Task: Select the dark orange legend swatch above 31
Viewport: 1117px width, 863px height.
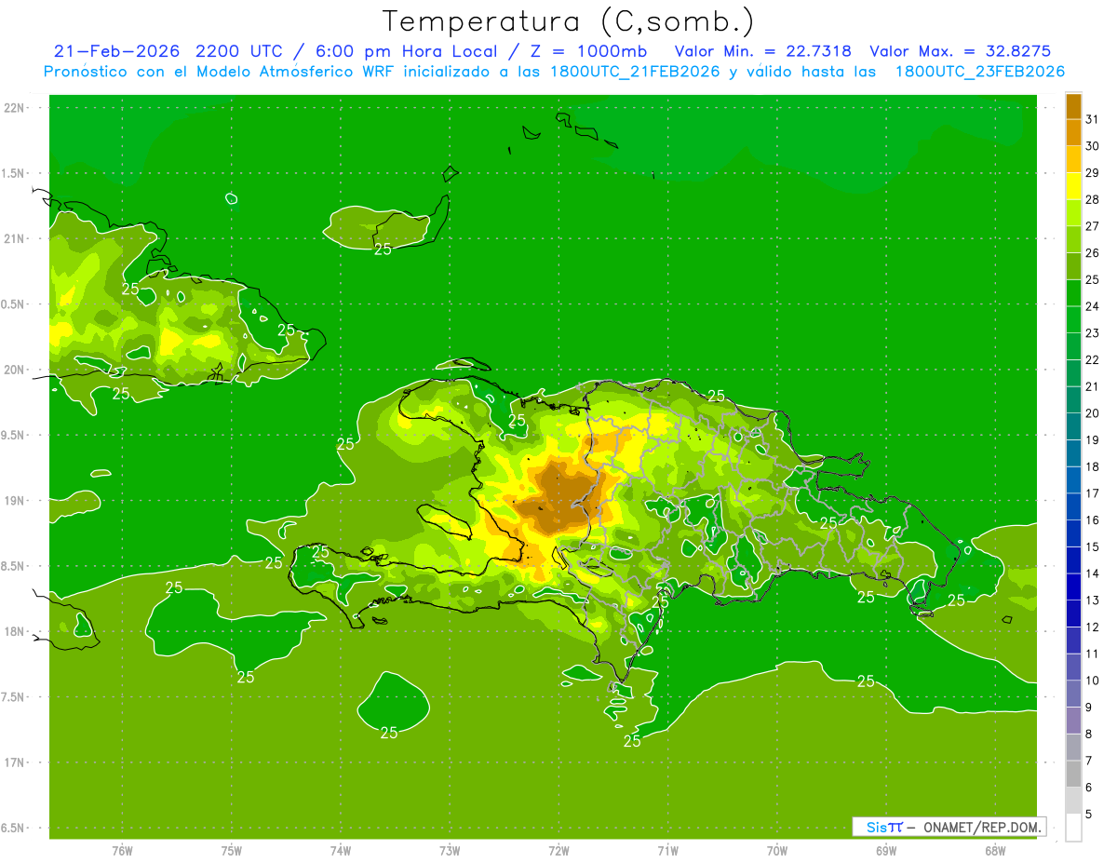Action: (x=1073, y=106)
